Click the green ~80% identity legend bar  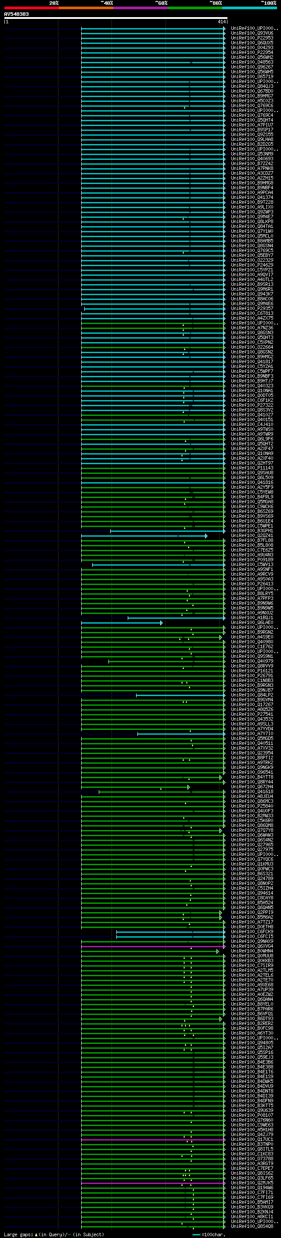[x=195, y=8]
